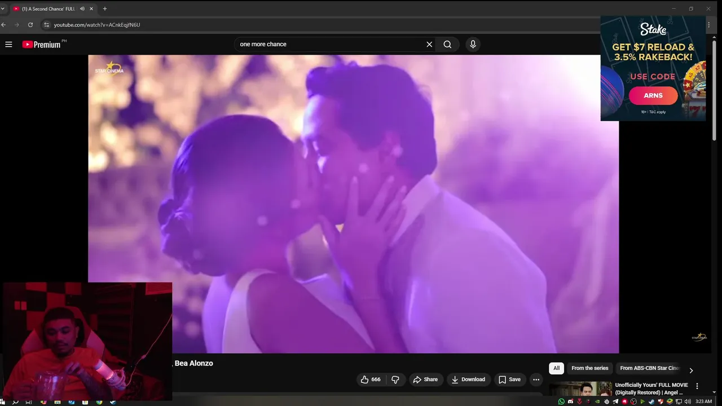Open SteelSeries tray icon

[x=606, y=401]
